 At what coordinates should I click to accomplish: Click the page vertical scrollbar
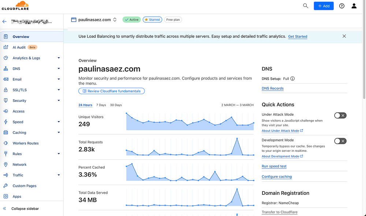(364, 55)
